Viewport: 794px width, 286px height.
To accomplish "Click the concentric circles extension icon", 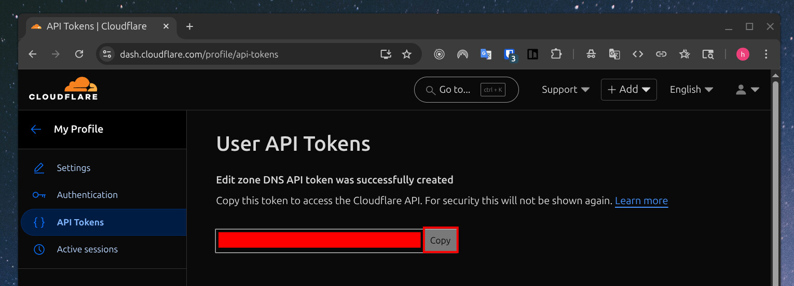I will (439, 54).
